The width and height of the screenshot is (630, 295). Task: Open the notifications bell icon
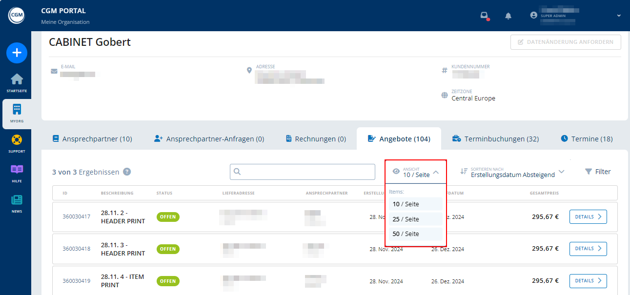[508, 16]
